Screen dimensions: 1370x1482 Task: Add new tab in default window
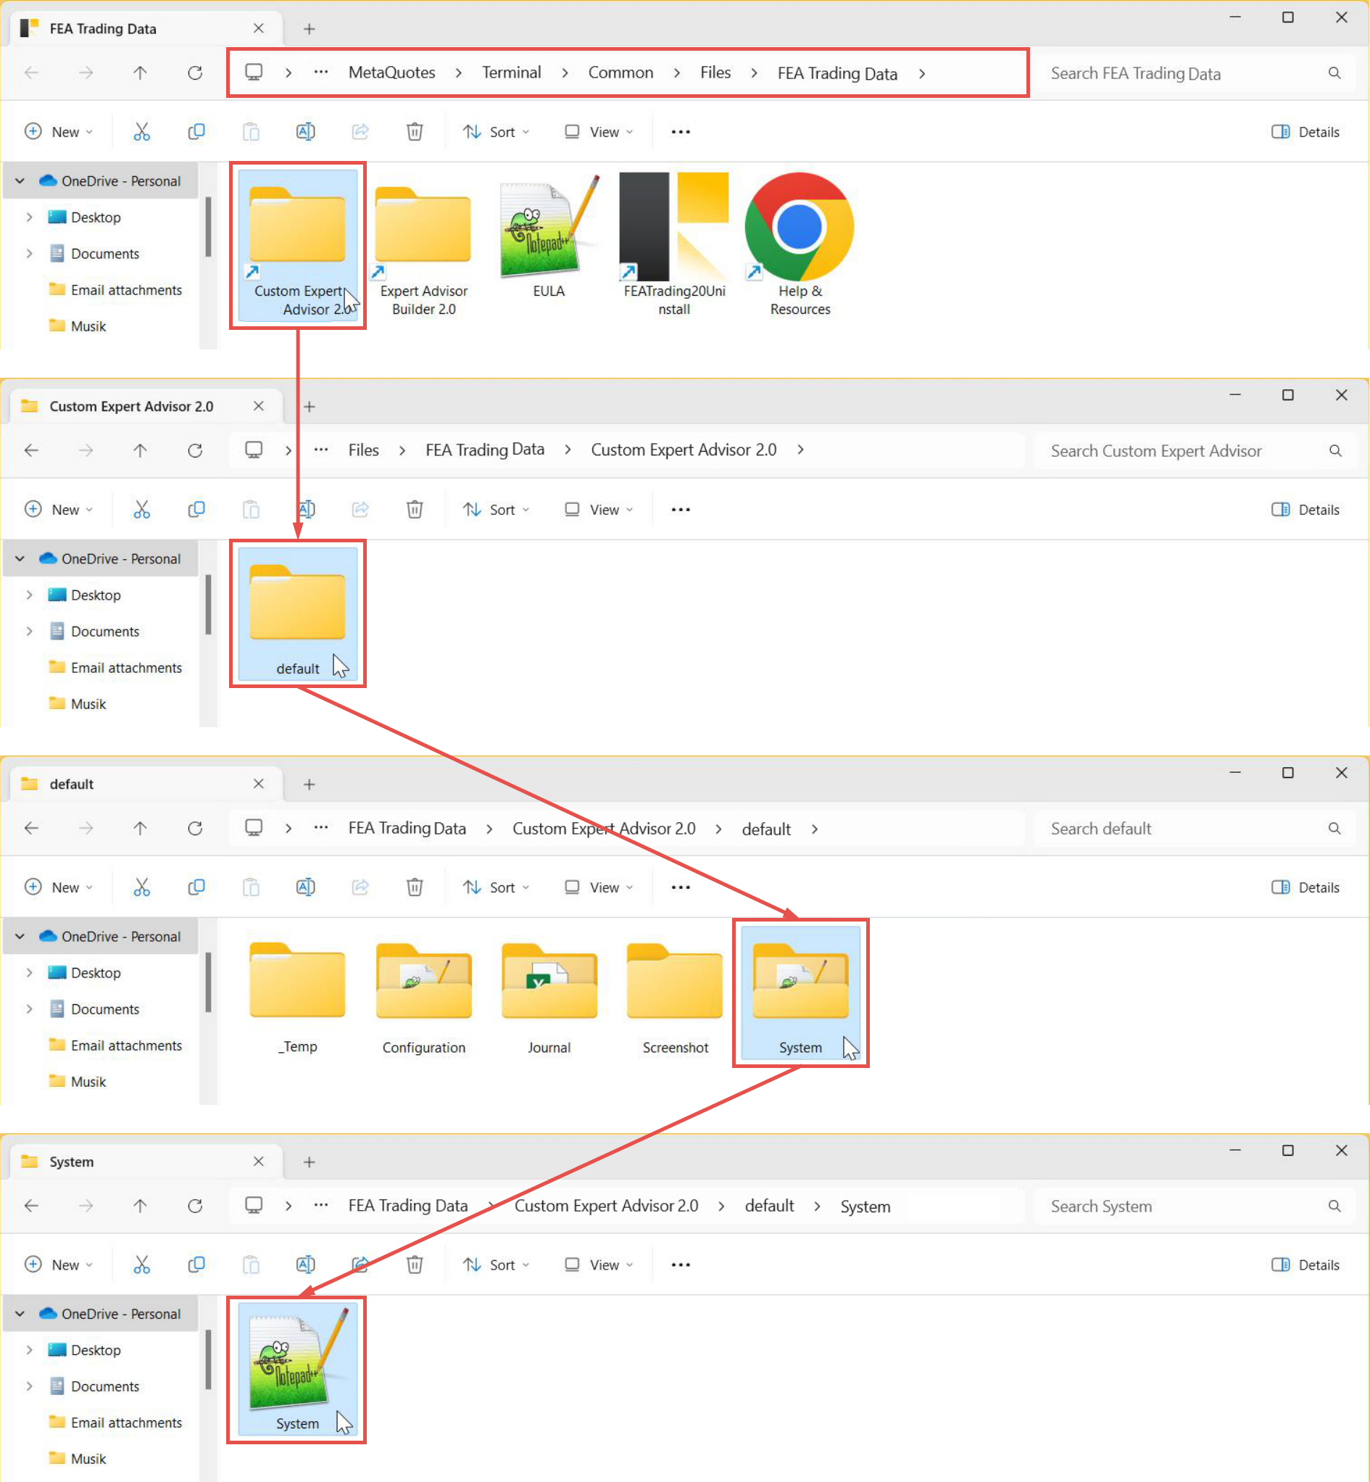[x=309, y=784]
